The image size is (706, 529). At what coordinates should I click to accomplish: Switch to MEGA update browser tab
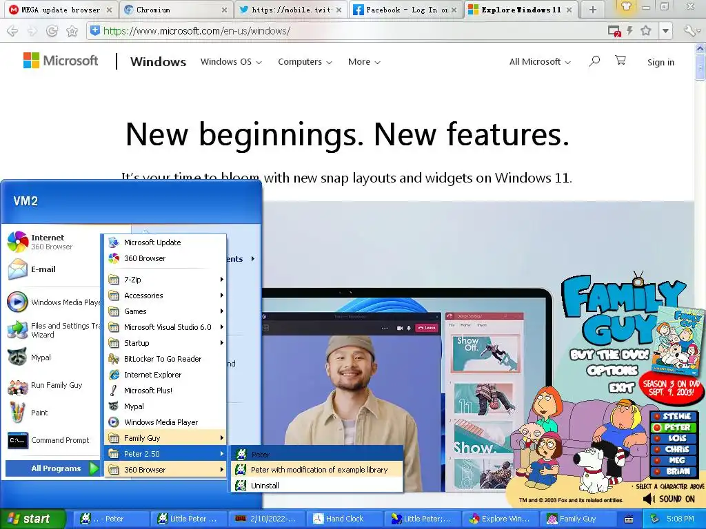(60, 10)
